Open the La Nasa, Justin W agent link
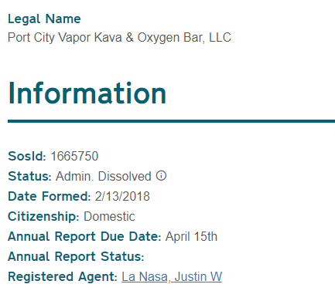The width and height of the screenshot is (335, 301). [172, 277]
